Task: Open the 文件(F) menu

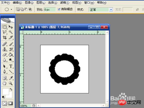Action: [x=5, y=3]
